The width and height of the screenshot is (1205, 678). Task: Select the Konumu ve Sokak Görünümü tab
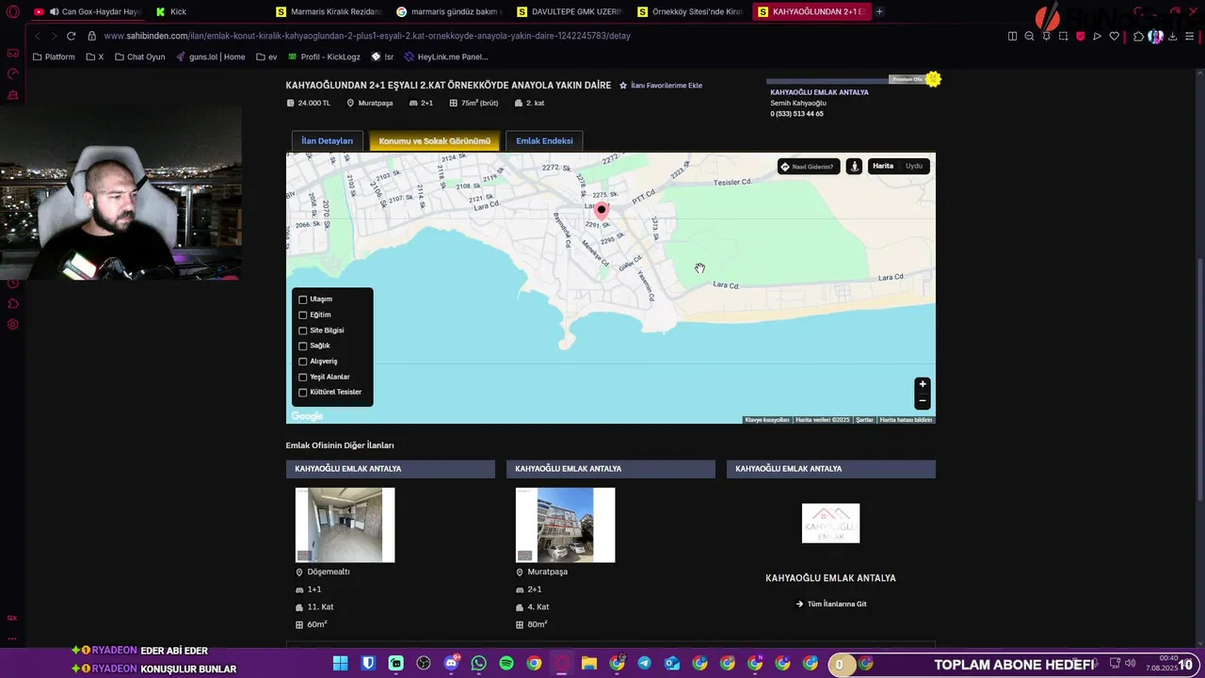click(435, 141)
